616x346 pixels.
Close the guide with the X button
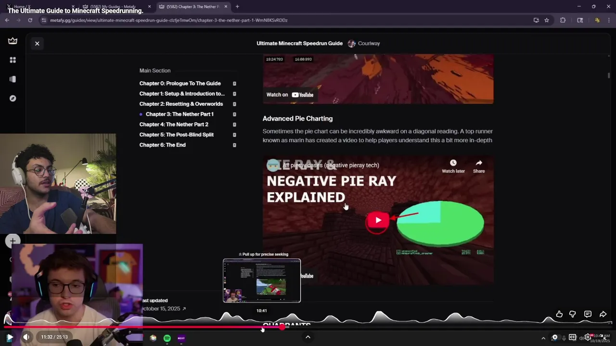37,43
